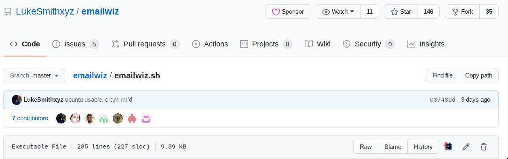Click the Issues count badge 5
Screen dimensions: 508x159
click(94, 44)
